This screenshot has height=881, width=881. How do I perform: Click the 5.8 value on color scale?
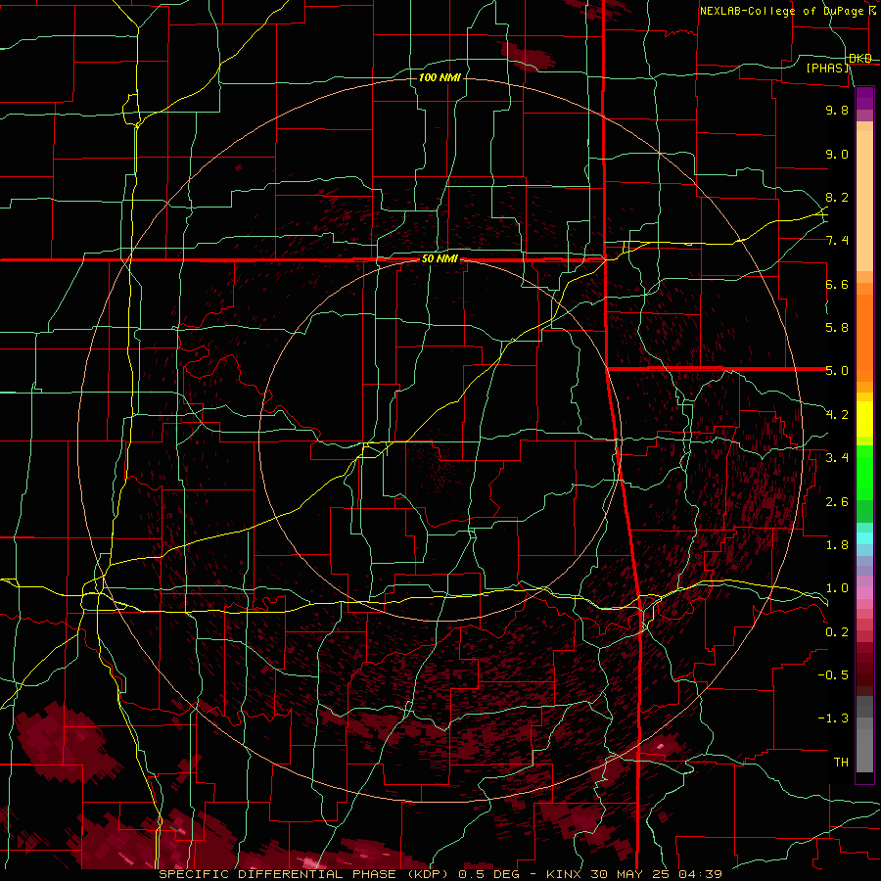837,328
